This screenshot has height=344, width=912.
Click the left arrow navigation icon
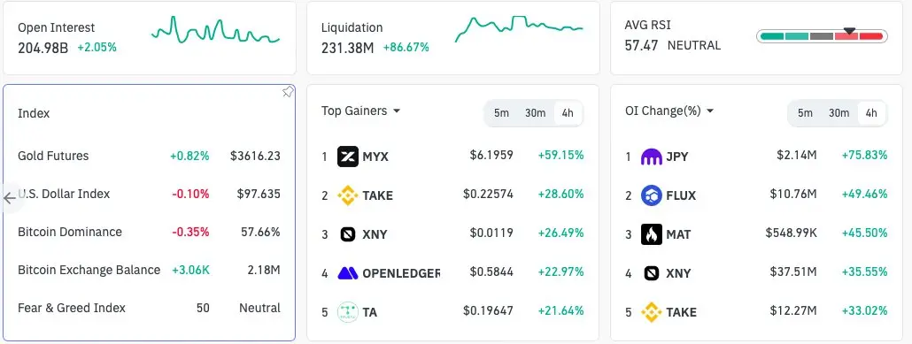[10, 198]
